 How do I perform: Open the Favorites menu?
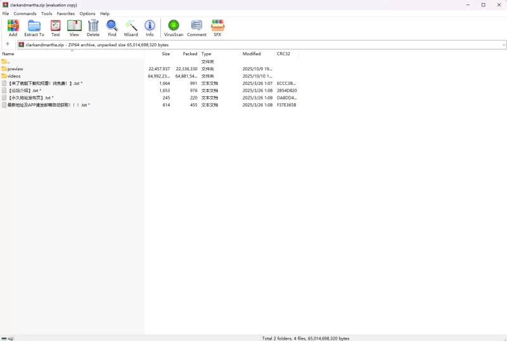click(x=65, y=13)
